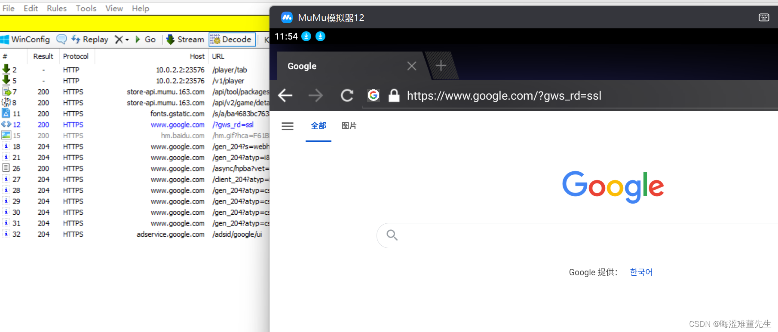The image size is (778, 332).
Task: Select the /api/tool/packages URL entry
Action: (240, 92)
